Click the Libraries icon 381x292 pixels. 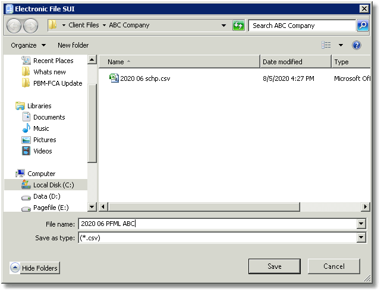[20, 106]
